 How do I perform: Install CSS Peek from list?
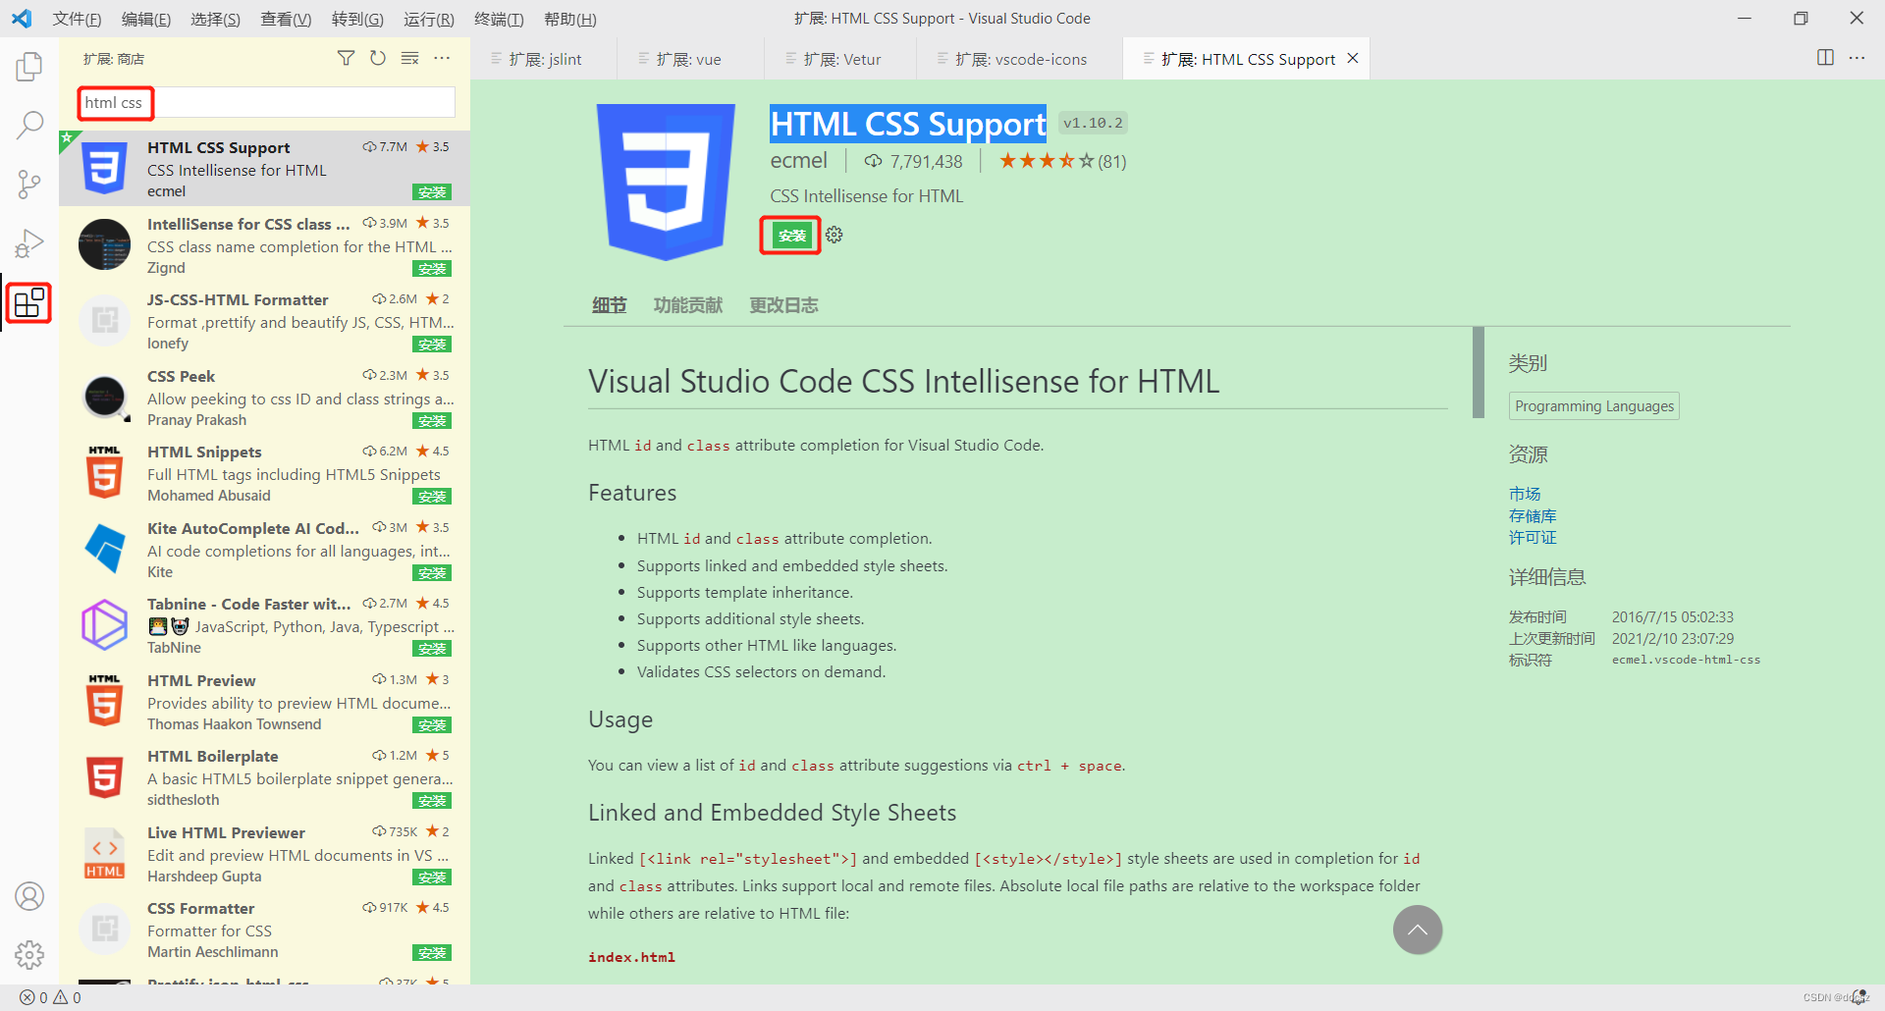(432, 421)
